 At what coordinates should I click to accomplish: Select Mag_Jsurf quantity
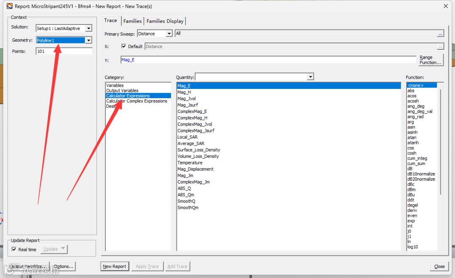coord(188,105)
